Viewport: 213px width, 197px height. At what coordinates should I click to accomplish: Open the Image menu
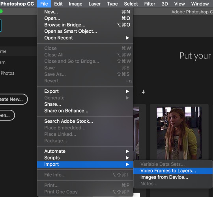75,4
